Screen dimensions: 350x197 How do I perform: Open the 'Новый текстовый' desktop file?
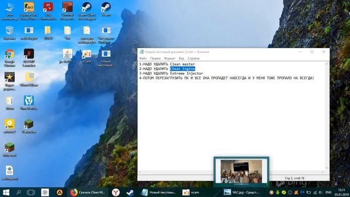pyautogui.click(x=106, y=57)
